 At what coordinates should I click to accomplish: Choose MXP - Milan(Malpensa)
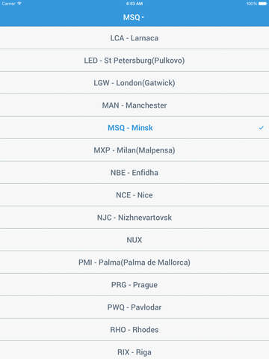pos(134,150)
